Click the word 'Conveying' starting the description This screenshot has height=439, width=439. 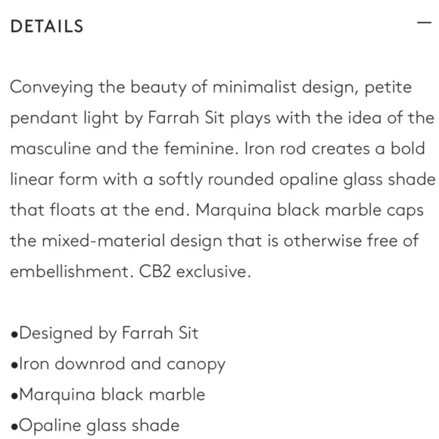51,87
